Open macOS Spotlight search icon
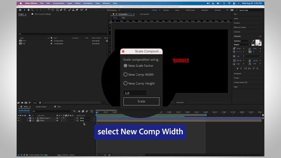 point(224,4)
